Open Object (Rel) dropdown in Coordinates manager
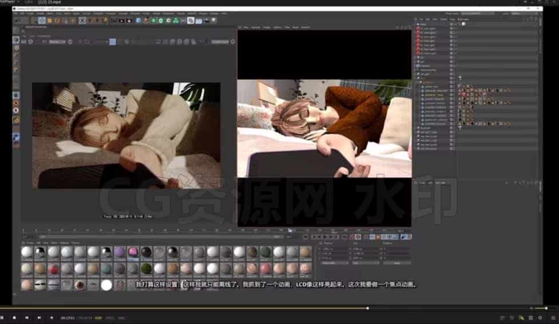This screenshot has width=559, height=324. tap(334, 263)
